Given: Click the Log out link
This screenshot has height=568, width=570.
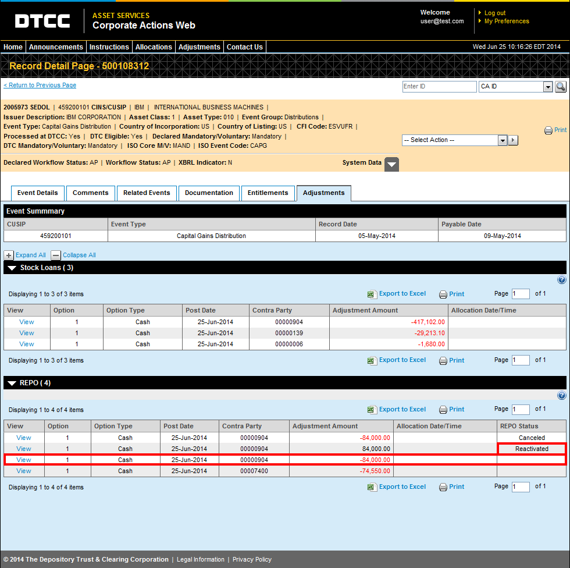Looking at the screenshot, I should [495, 13].
